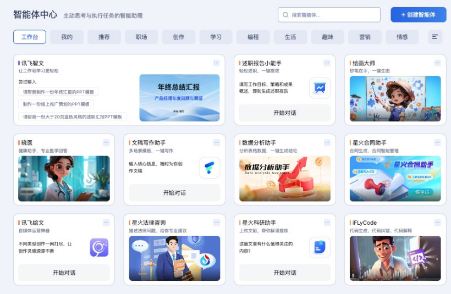Click the 星火法律咨询 card title
451x294 pixels.
[x=148, y=223]
